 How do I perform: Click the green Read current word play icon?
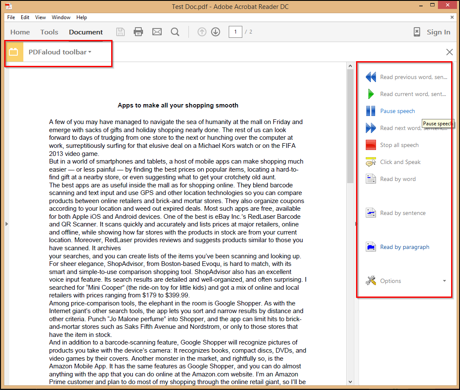point(371,94)
